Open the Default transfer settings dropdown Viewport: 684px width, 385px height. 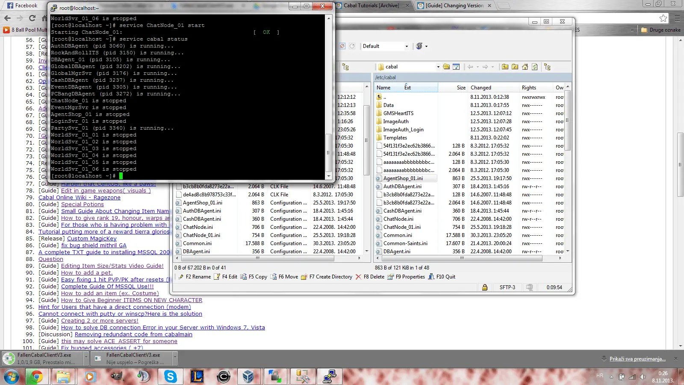pyautogui.click(x=385, y=46)
